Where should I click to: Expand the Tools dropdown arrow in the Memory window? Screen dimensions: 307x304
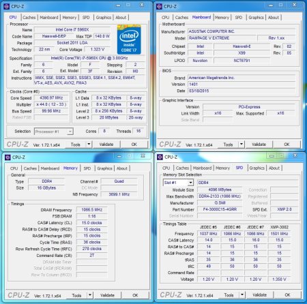90,295
